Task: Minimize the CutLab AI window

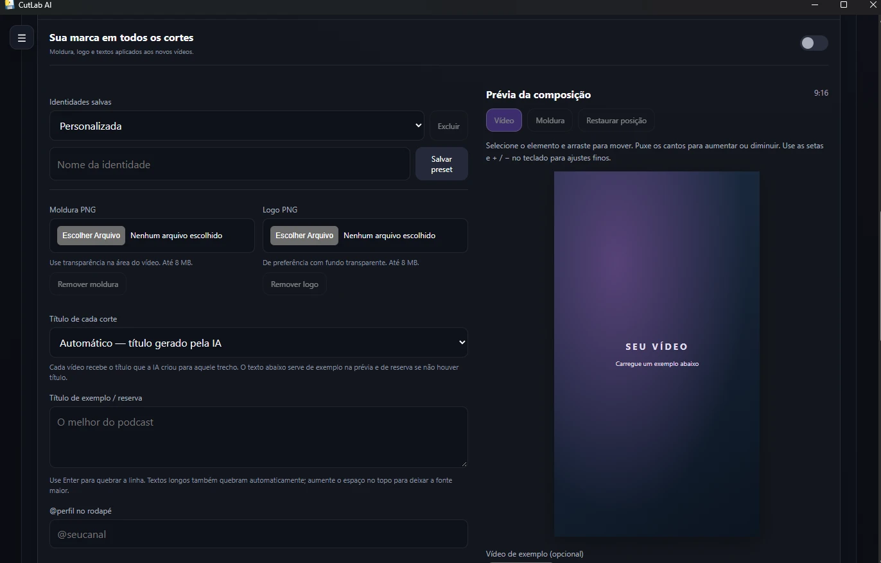Action: click(815, 4)
